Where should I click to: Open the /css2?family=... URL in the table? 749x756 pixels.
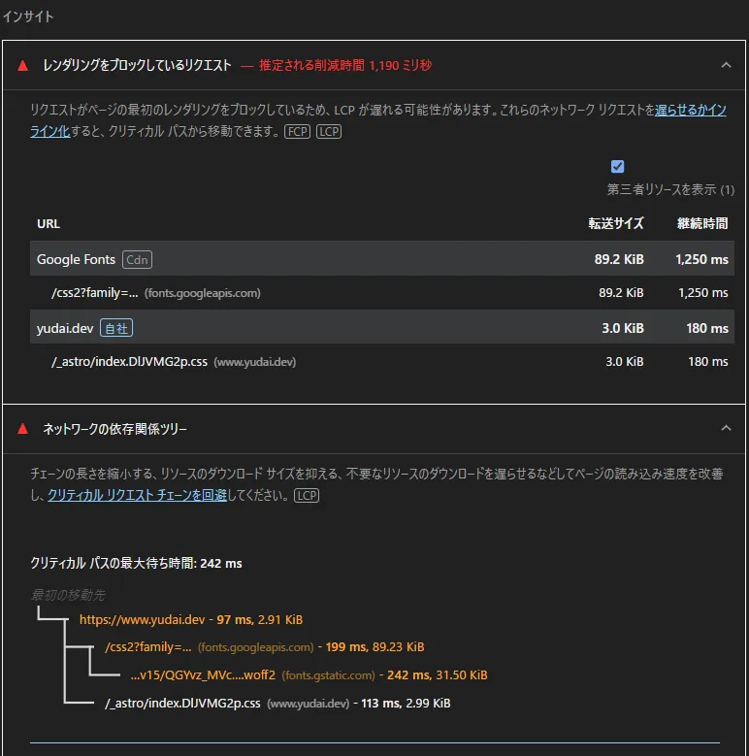(x=95, y=293)
